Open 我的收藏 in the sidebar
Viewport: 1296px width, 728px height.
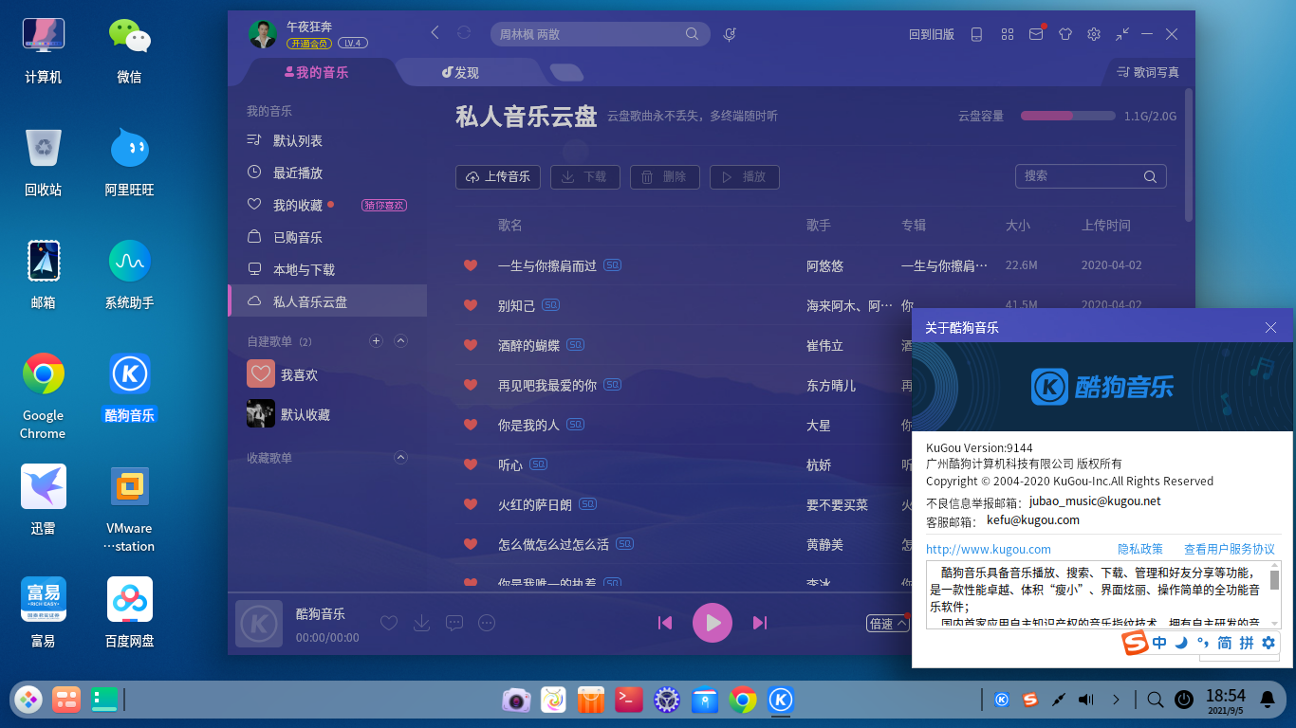click(x=327, y=205)
